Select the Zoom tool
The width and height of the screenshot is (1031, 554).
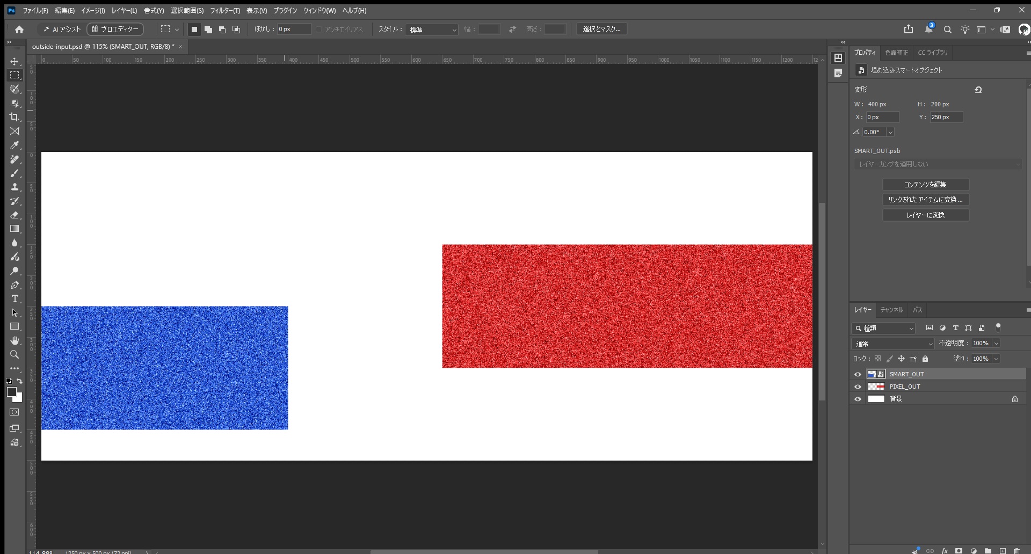pos(14,354)
